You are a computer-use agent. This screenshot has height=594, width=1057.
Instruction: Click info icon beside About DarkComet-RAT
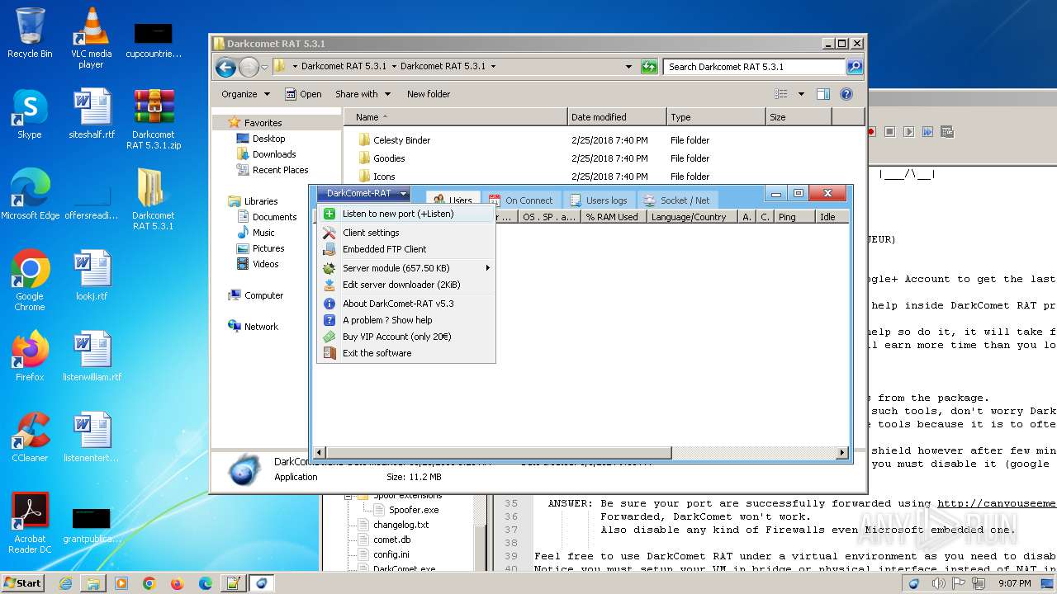pyautogui.click(x=329, y=304)
